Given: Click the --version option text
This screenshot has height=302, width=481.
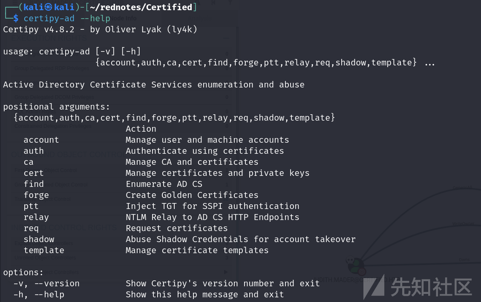Looking at the screenshot, I should coord(57,284).
